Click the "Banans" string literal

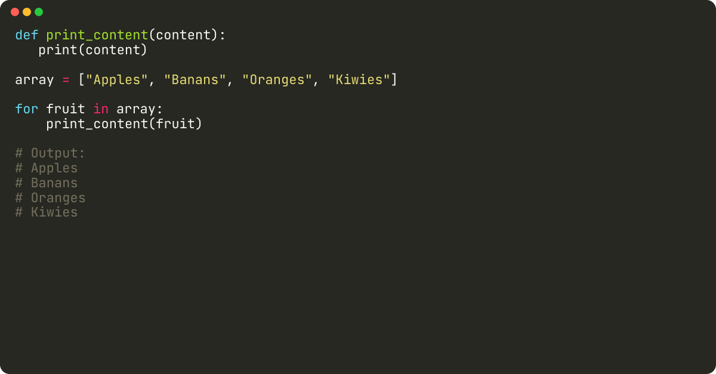click(x=195, y=80)
